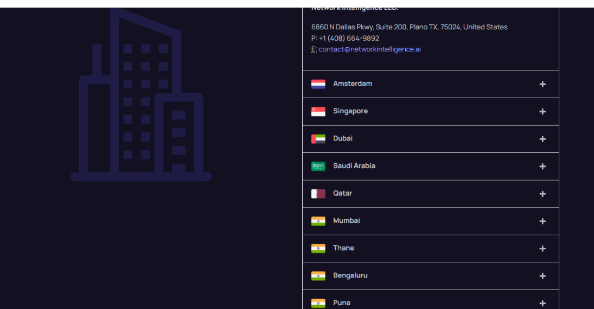The image size is (594, 309).
Task: Click the contact@networkintelligence.ai email link
Action: [369, 49]
